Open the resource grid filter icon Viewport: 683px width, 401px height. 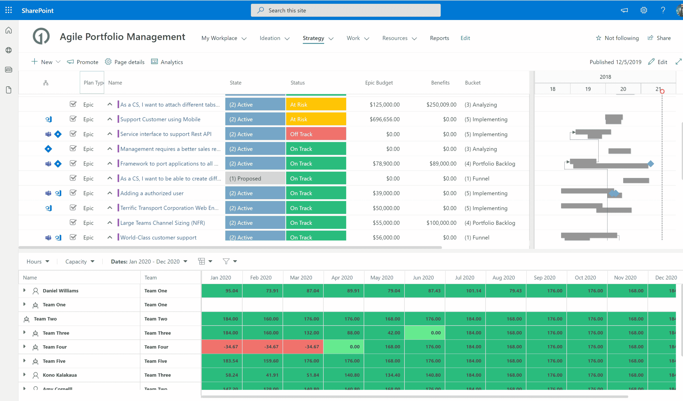[226, 261]
